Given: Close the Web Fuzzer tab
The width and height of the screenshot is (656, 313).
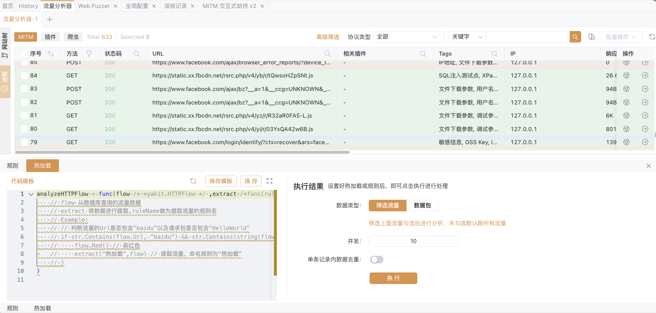Looking at the screenshot, I should pyautogui.click(x=115, y=6).
